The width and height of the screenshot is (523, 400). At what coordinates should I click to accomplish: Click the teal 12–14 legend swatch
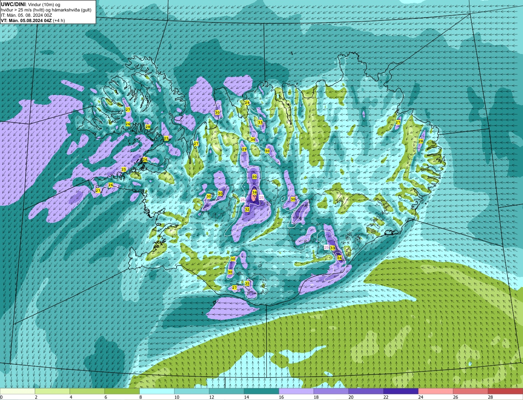227,391
